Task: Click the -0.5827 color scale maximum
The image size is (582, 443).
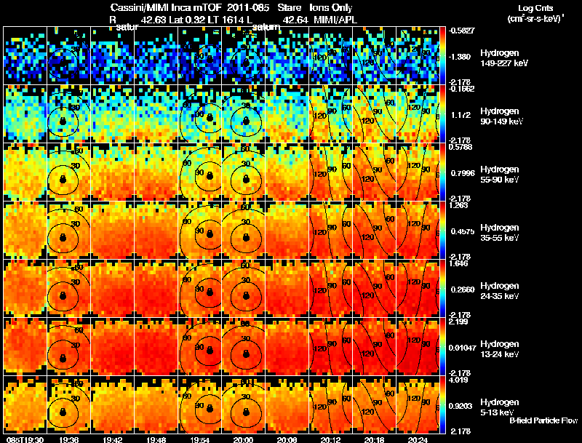Action: pyautogui.click(x=461, y=31)
